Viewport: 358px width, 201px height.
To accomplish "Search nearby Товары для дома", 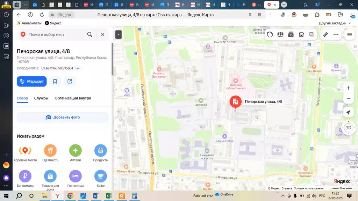I will pos(50,180).
